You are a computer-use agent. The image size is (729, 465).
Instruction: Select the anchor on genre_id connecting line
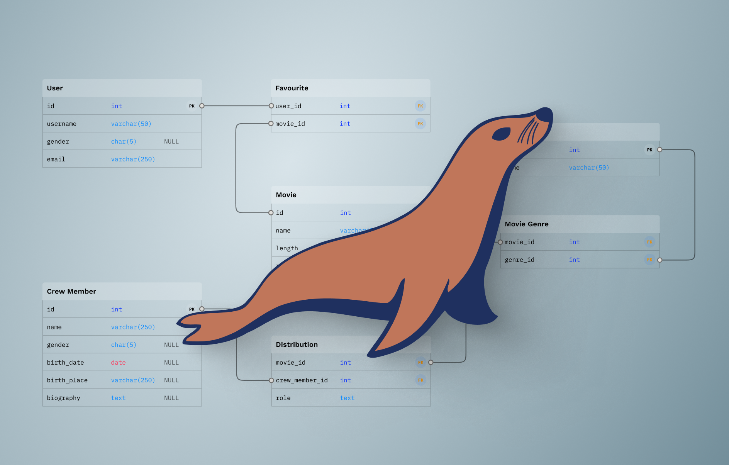pyautogui.click(x=659, y=260)
